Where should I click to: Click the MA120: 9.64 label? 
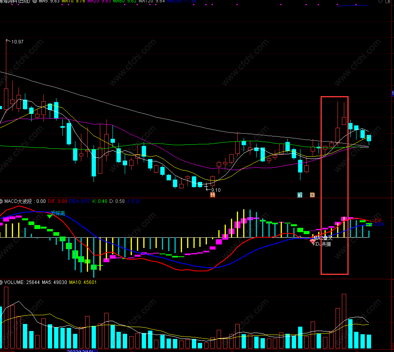[x=152, y=1]
